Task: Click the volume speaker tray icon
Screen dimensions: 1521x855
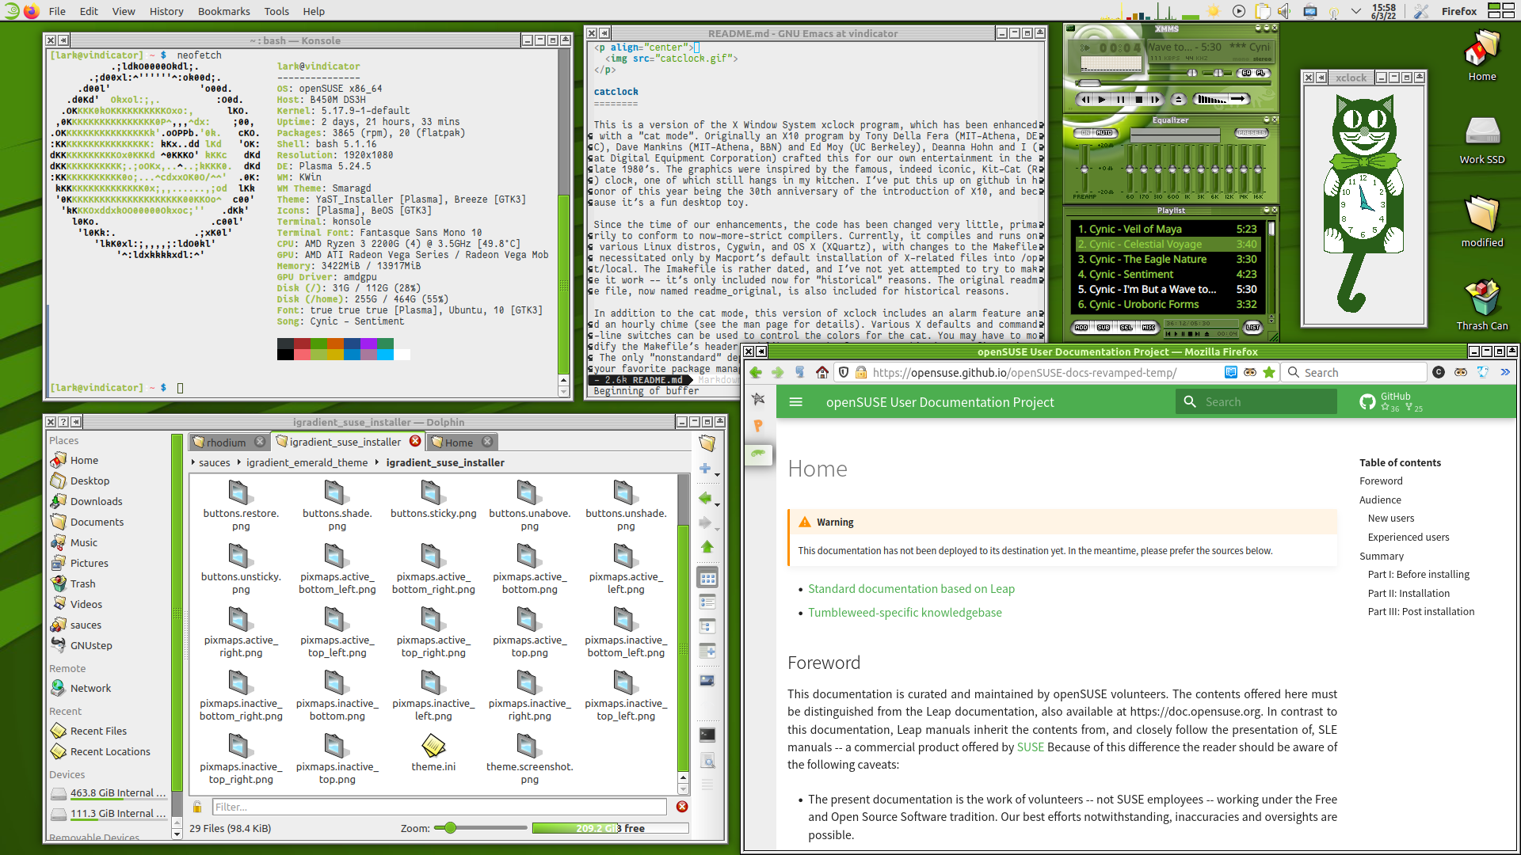Action: click(x=1283, y=11)
